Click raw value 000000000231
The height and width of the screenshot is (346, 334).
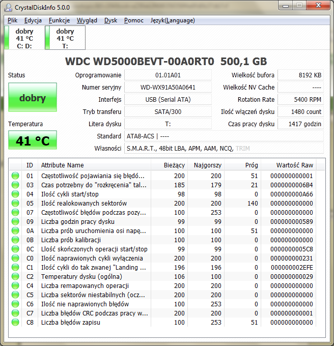click(x=291, y=258)
